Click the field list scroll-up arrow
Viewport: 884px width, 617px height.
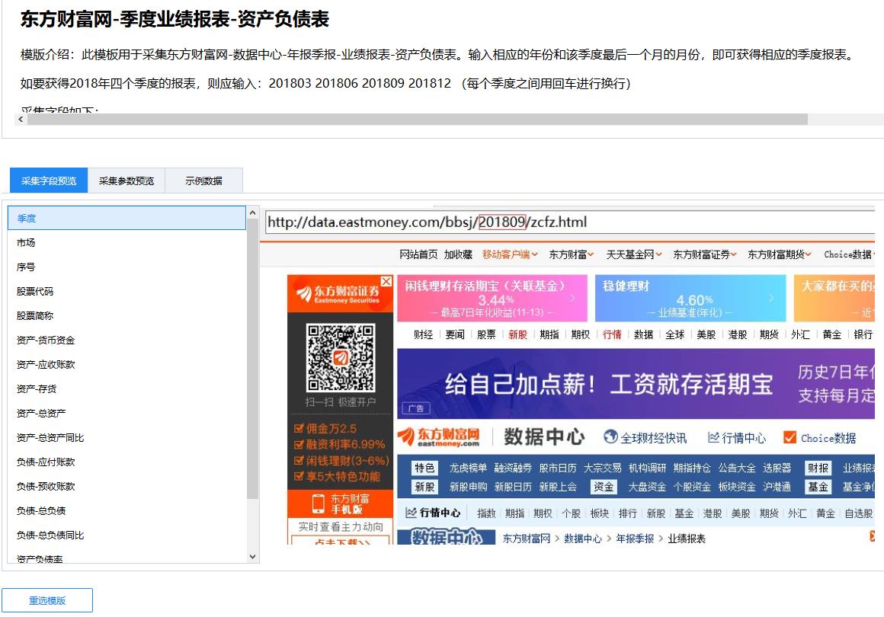(x=252, y=213)
